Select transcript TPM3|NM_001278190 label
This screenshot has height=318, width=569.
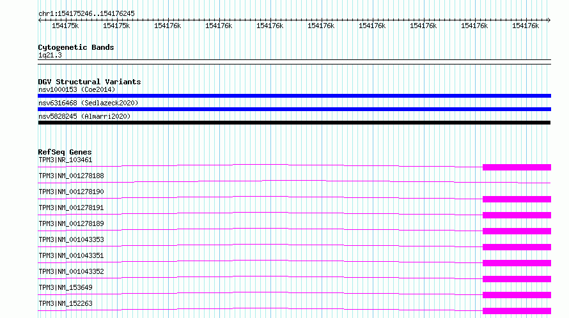[x=71, y=192]
